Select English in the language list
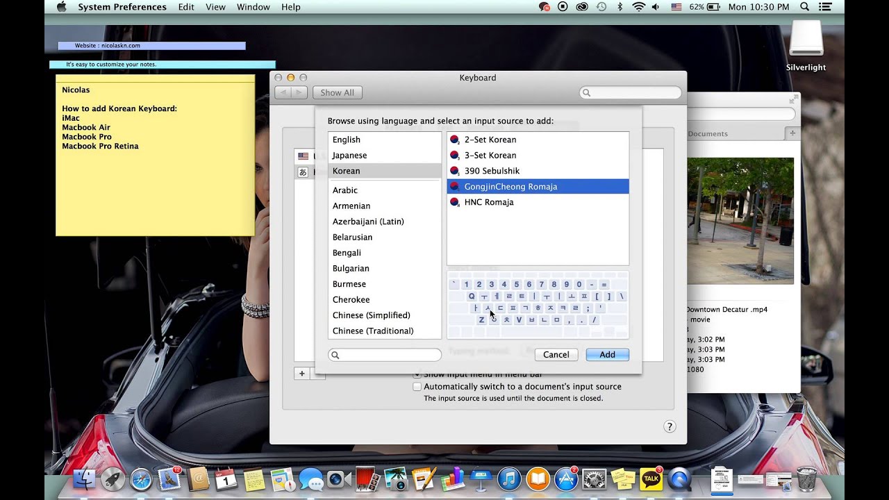The width and height of the screenshot is (889, 500). point(385,140)
